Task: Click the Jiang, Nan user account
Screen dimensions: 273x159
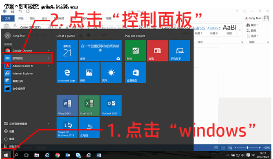Action: pos(15,36)
